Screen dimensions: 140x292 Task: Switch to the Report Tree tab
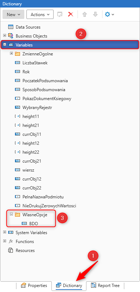pos(105,285)
